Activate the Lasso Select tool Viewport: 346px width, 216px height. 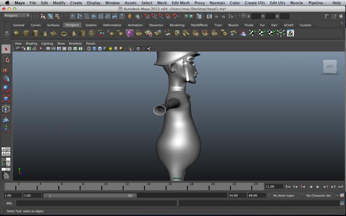[6, 59]
